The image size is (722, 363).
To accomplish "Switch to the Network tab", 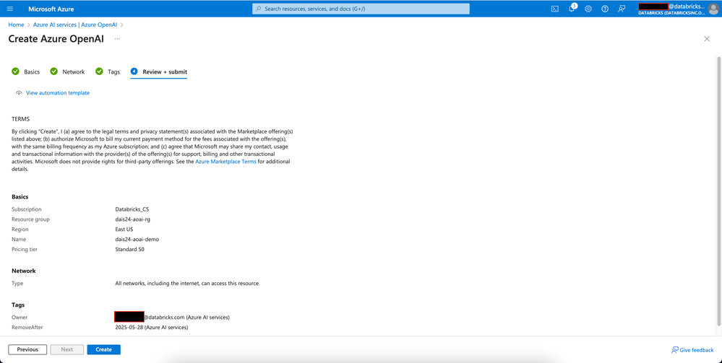I will [74, 71].
